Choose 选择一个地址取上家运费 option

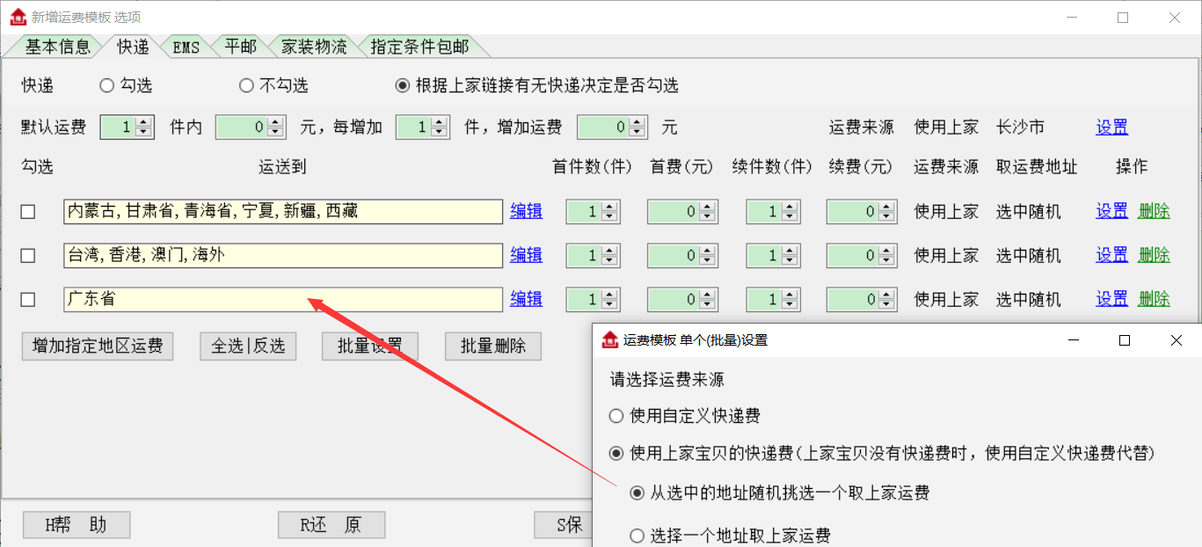pyautogui.click(x=637, y=536)
